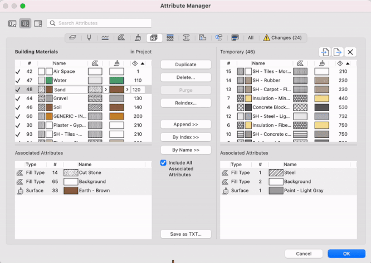
Task: Click the GENERIC - IN orange surface swatch
Action: (116, 116)
